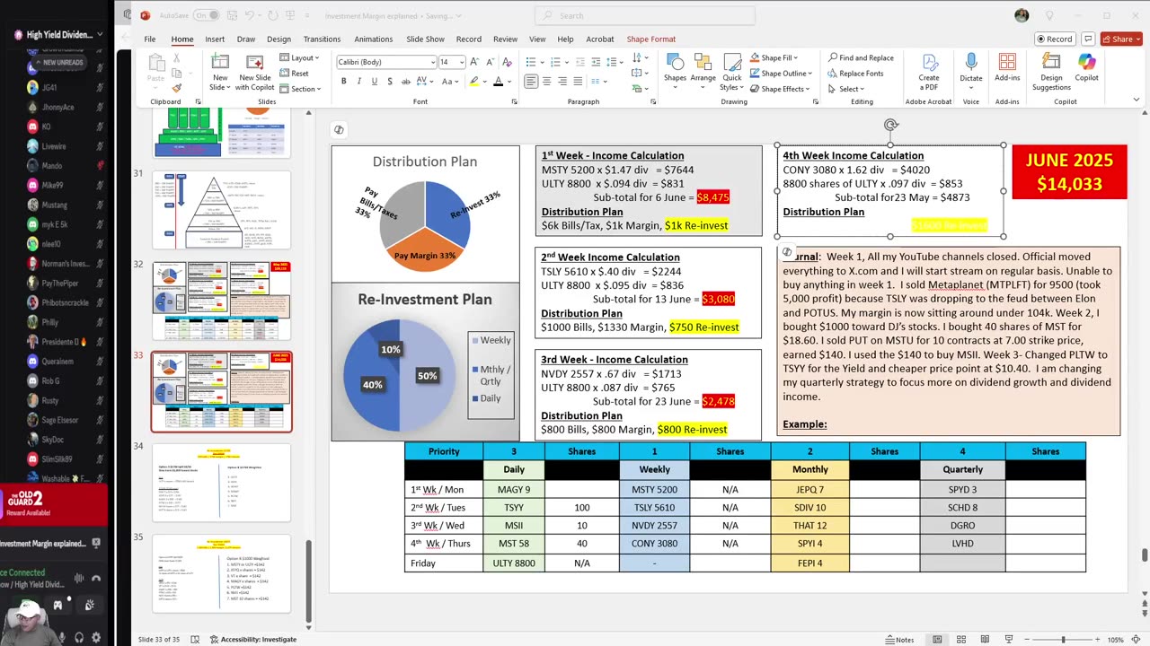1150x646 pixels.
Task: Open the Transitions tab
Action: tap(322, 39)
